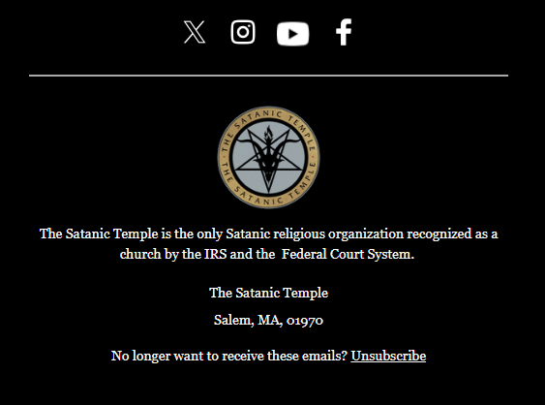Click 'No longer want to receive these emails?' text

[x=229, y=356]
